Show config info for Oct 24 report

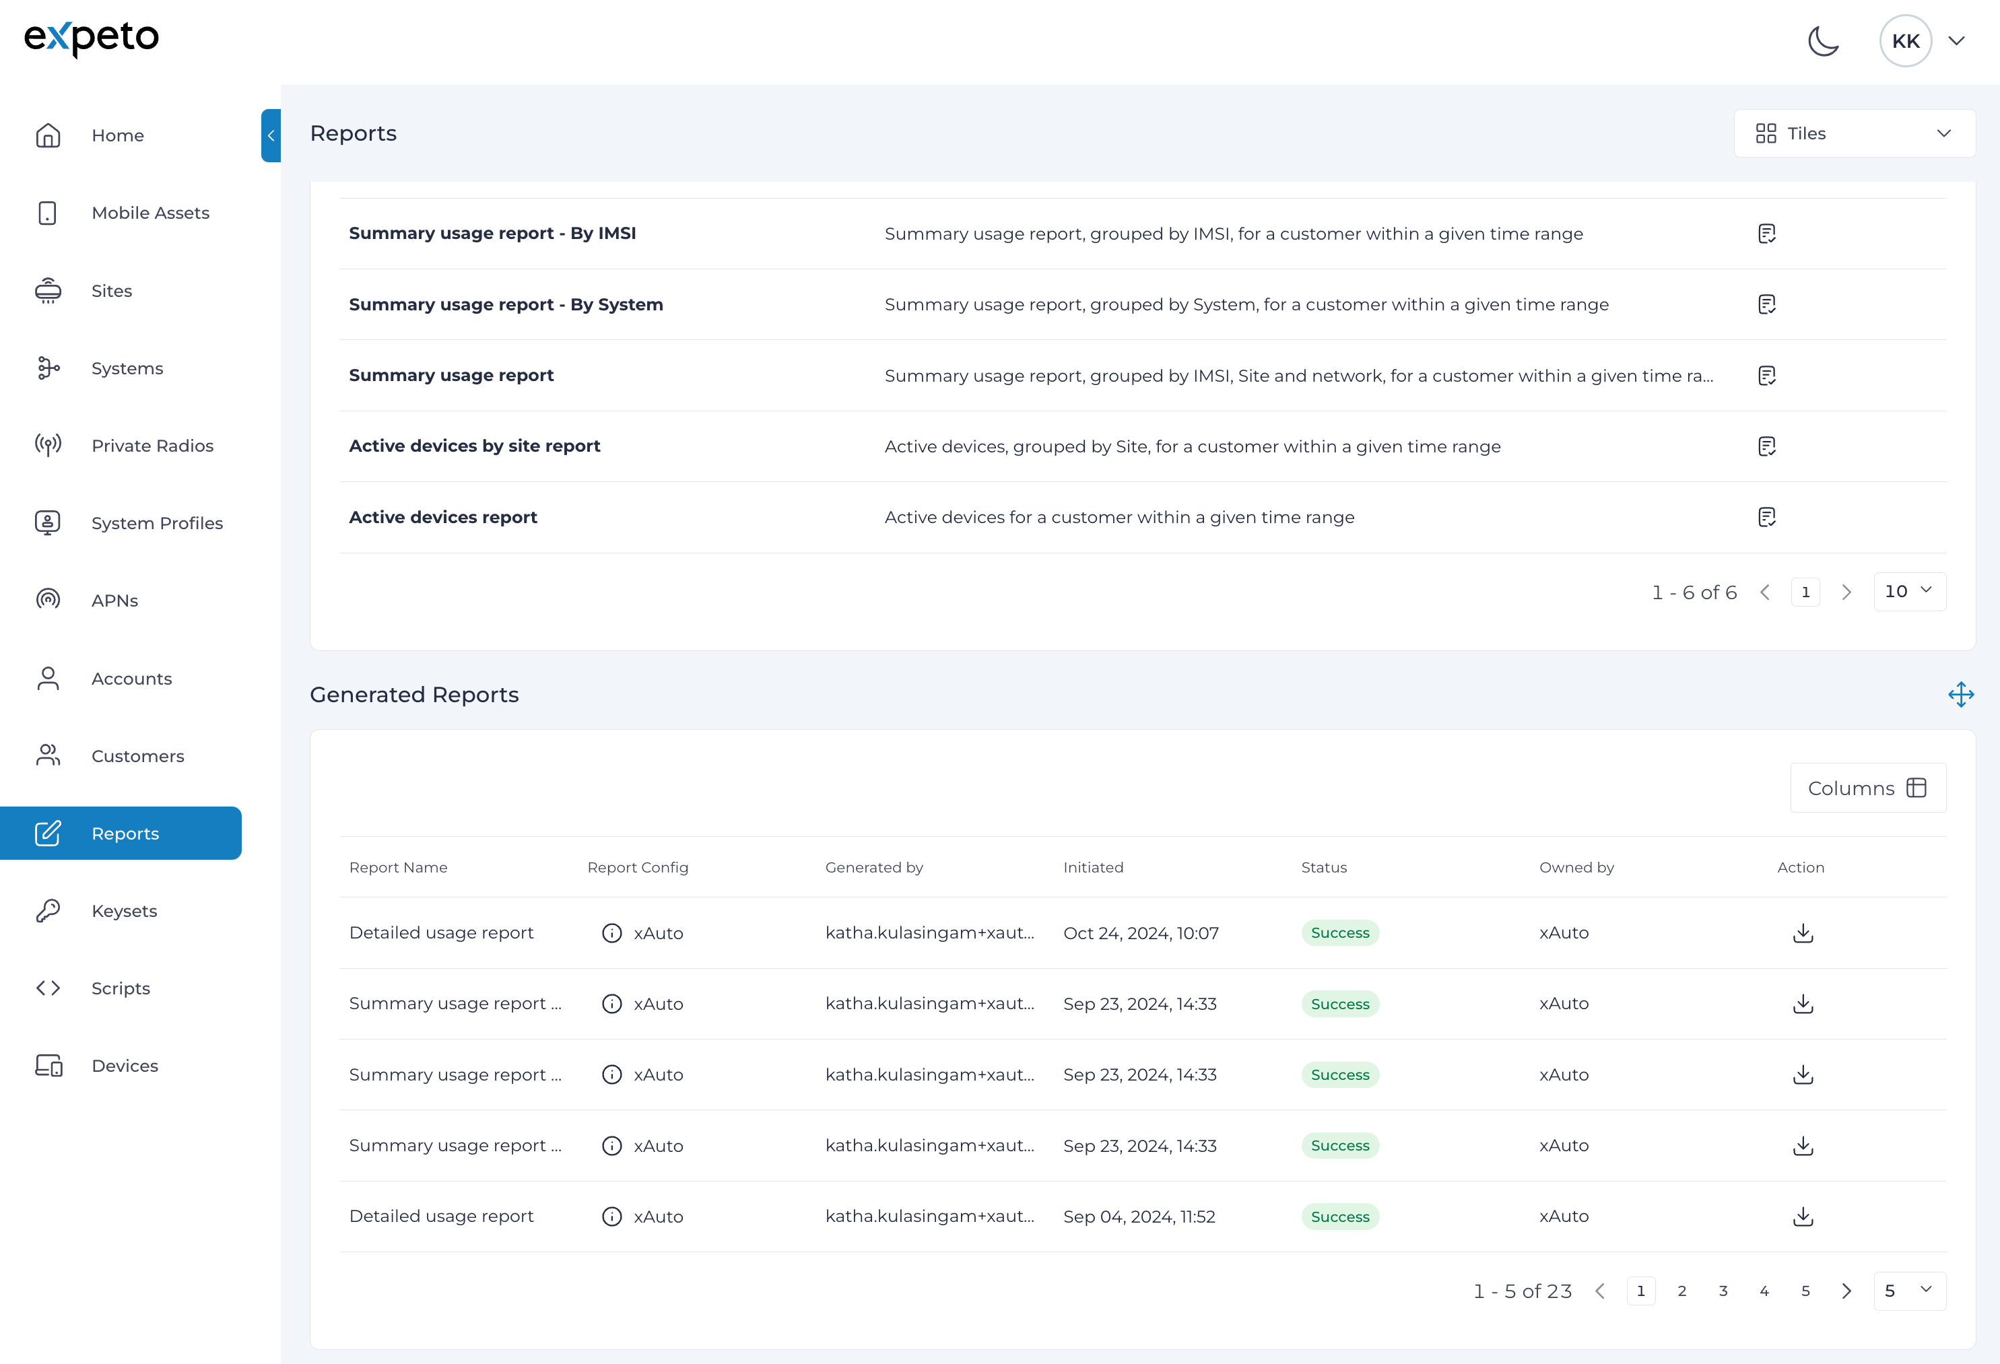click(612, 933)
